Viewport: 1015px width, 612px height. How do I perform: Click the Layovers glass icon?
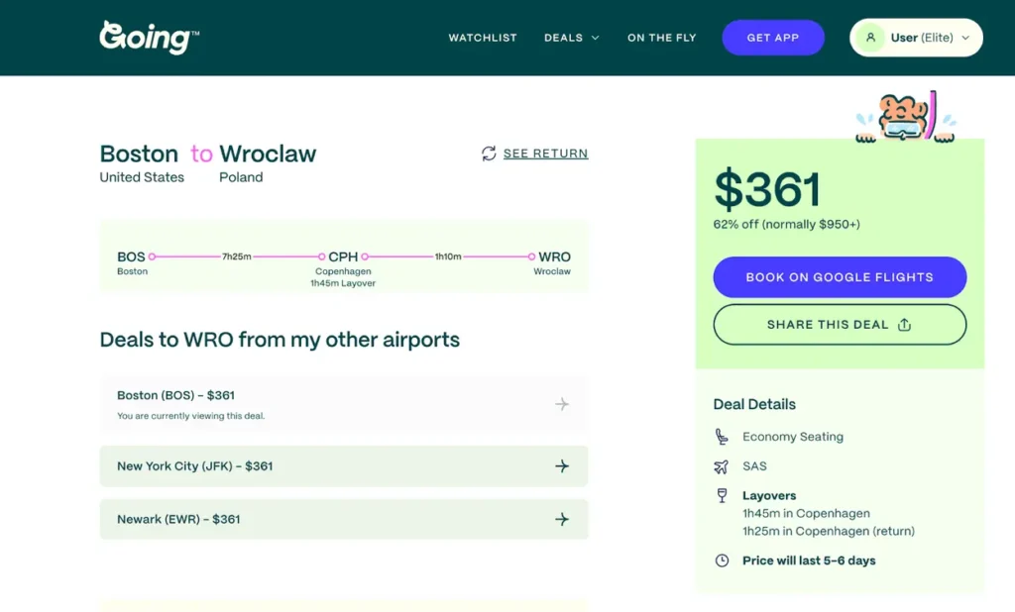pos(721,495)
